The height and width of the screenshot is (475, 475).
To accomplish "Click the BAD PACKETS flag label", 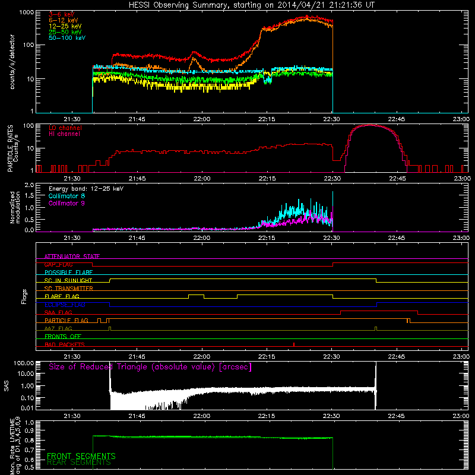I will coord(65,344).
